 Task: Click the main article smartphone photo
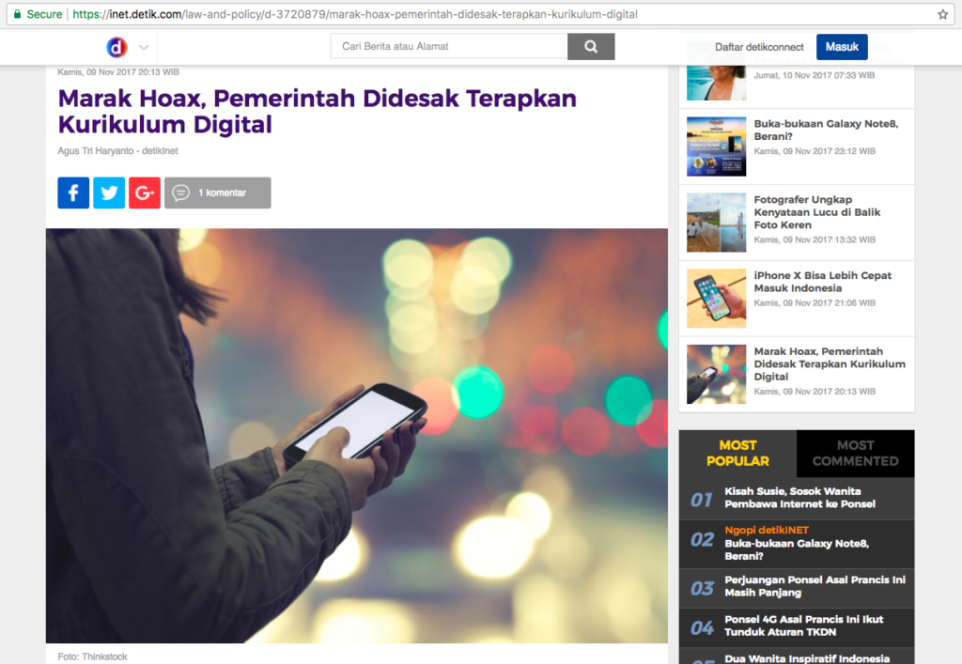point(357,435)
